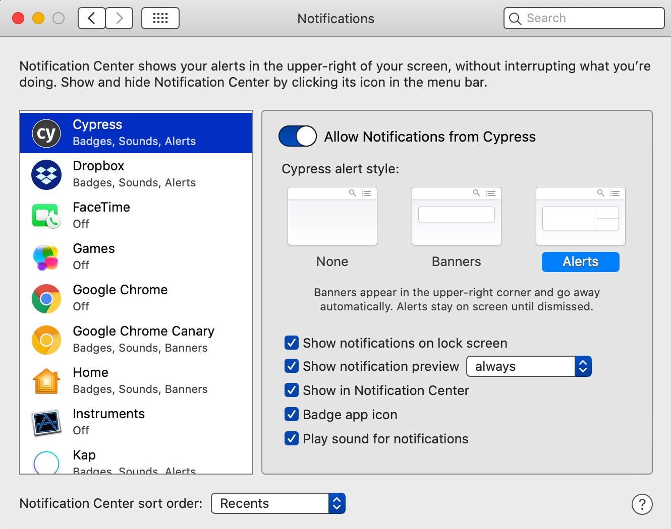Select Home row in the app list
The width and height of the screenshot is (671, 529).
[136, 381]
